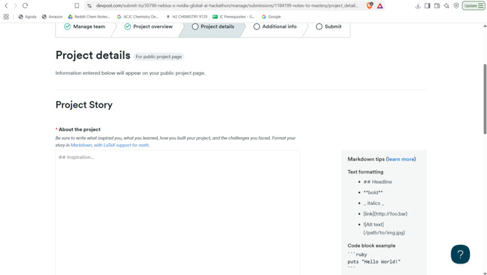Open the Leo AI sparkle icon
Screen dimensions: 487x275
pyautogui.click(x=447, y=5)
